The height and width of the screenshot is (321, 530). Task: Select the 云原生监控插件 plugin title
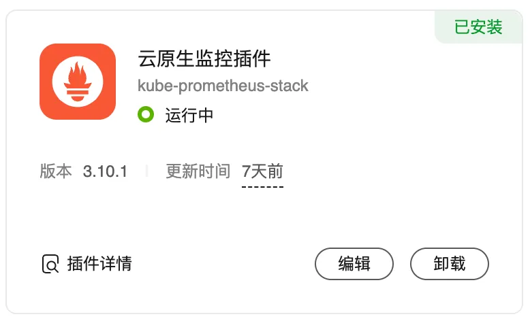point(204,58)
